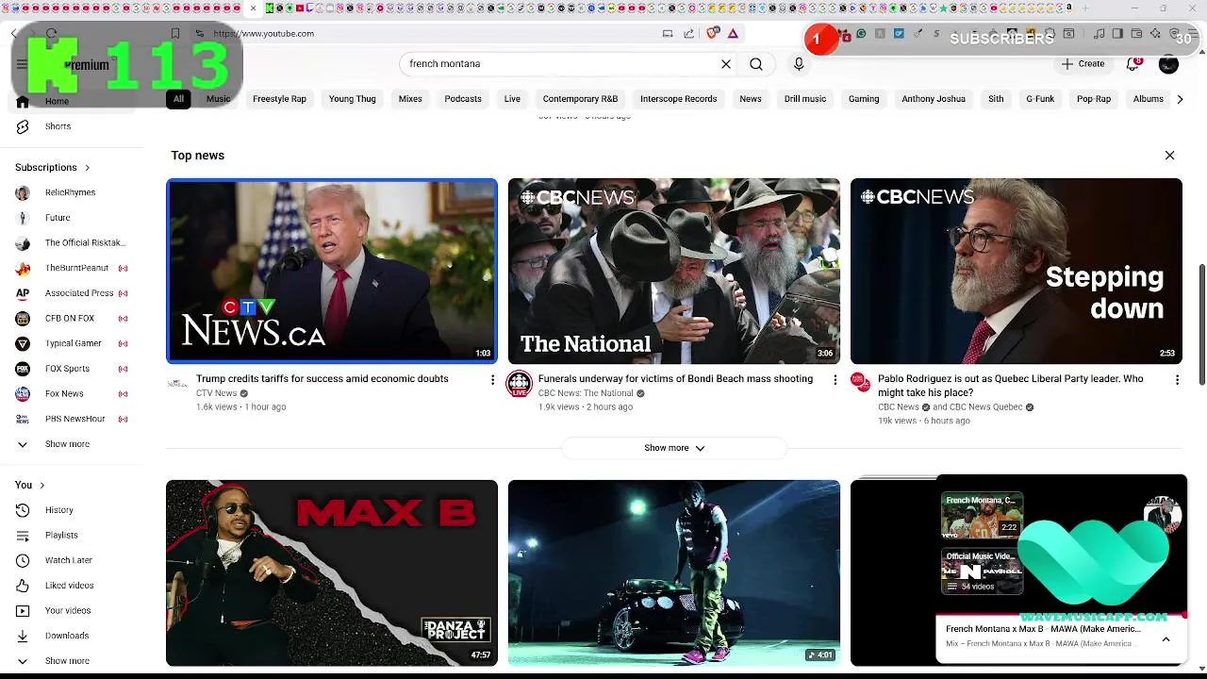Viewport: 1207px width, 679px height.
Task: Open Fox News subscription
Action: [72, 394]
